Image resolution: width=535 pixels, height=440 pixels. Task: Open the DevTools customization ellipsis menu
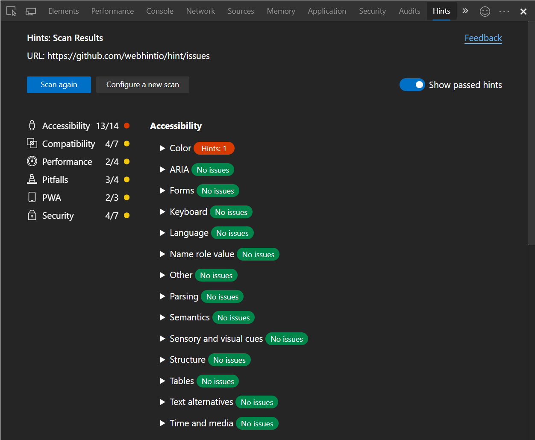[x=504, y=11]
